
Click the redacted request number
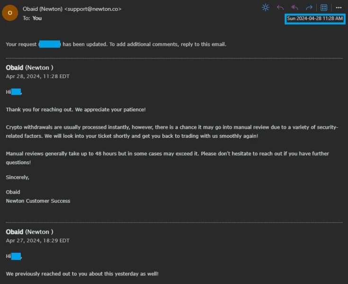(x=50, y=44)
